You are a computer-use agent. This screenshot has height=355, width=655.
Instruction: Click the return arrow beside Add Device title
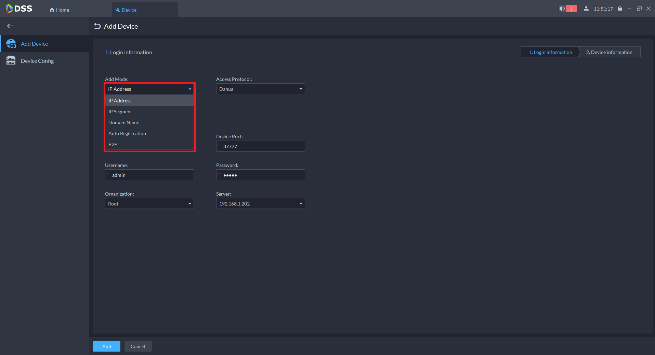pyautogui.click(x=97, y=26)
